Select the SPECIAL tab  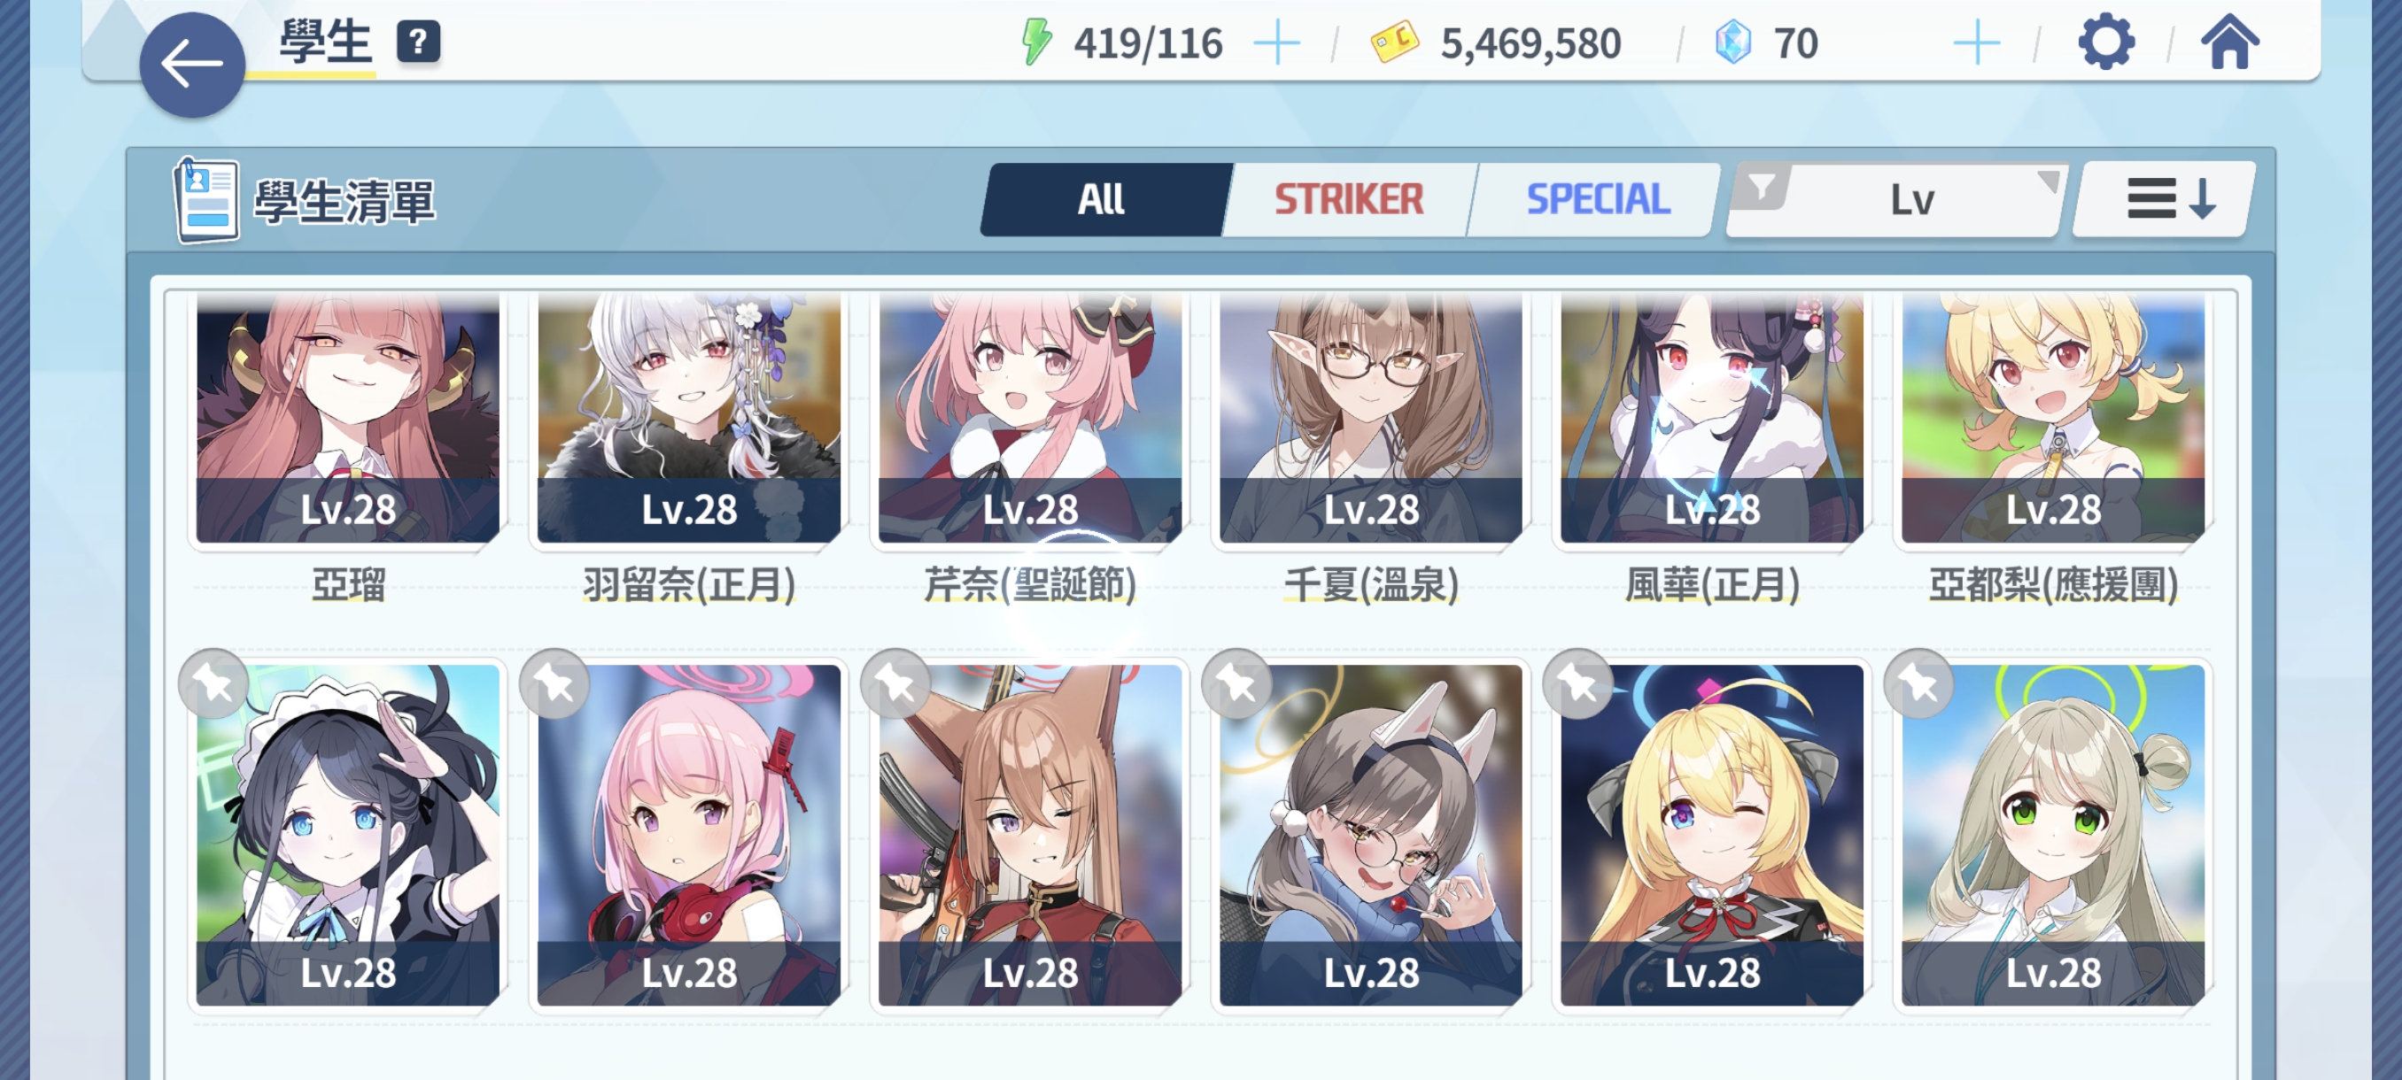tap(1596, 199)
